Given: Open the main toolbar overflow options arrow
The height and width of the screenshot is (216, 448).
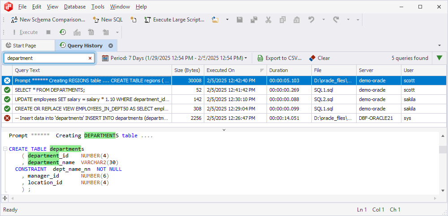Looking at the screenshot, I should 358,20.
